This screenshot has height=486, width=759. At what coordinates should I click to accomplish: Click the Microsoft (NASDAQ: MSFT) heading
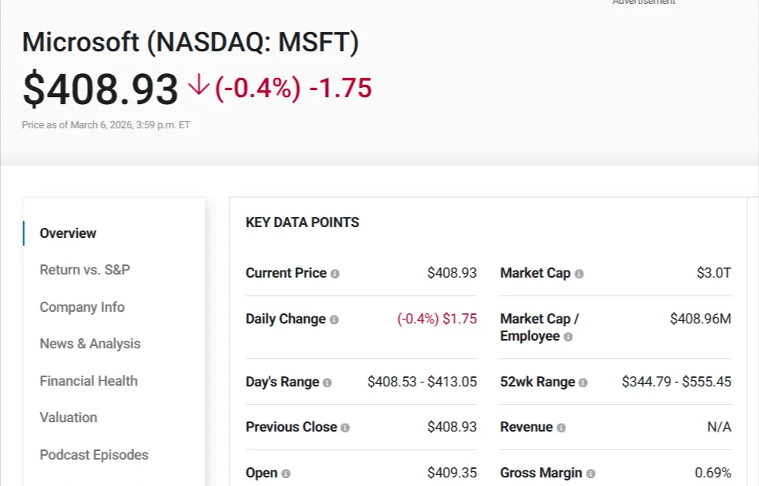[191, 42]
